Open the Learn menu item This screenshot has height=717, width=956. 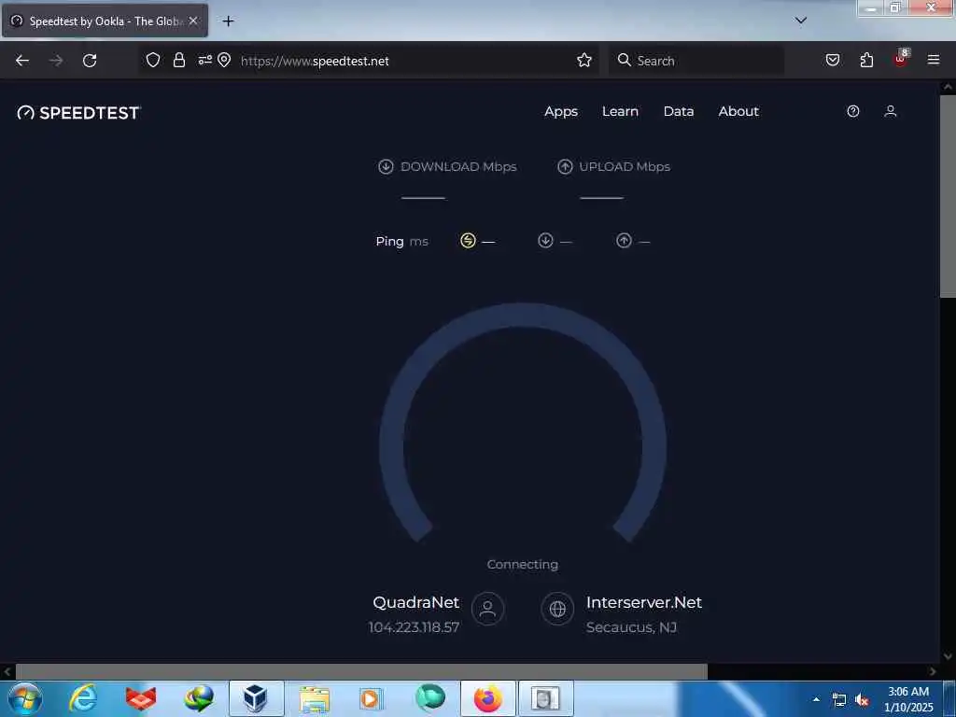click(x=620, y=112)
